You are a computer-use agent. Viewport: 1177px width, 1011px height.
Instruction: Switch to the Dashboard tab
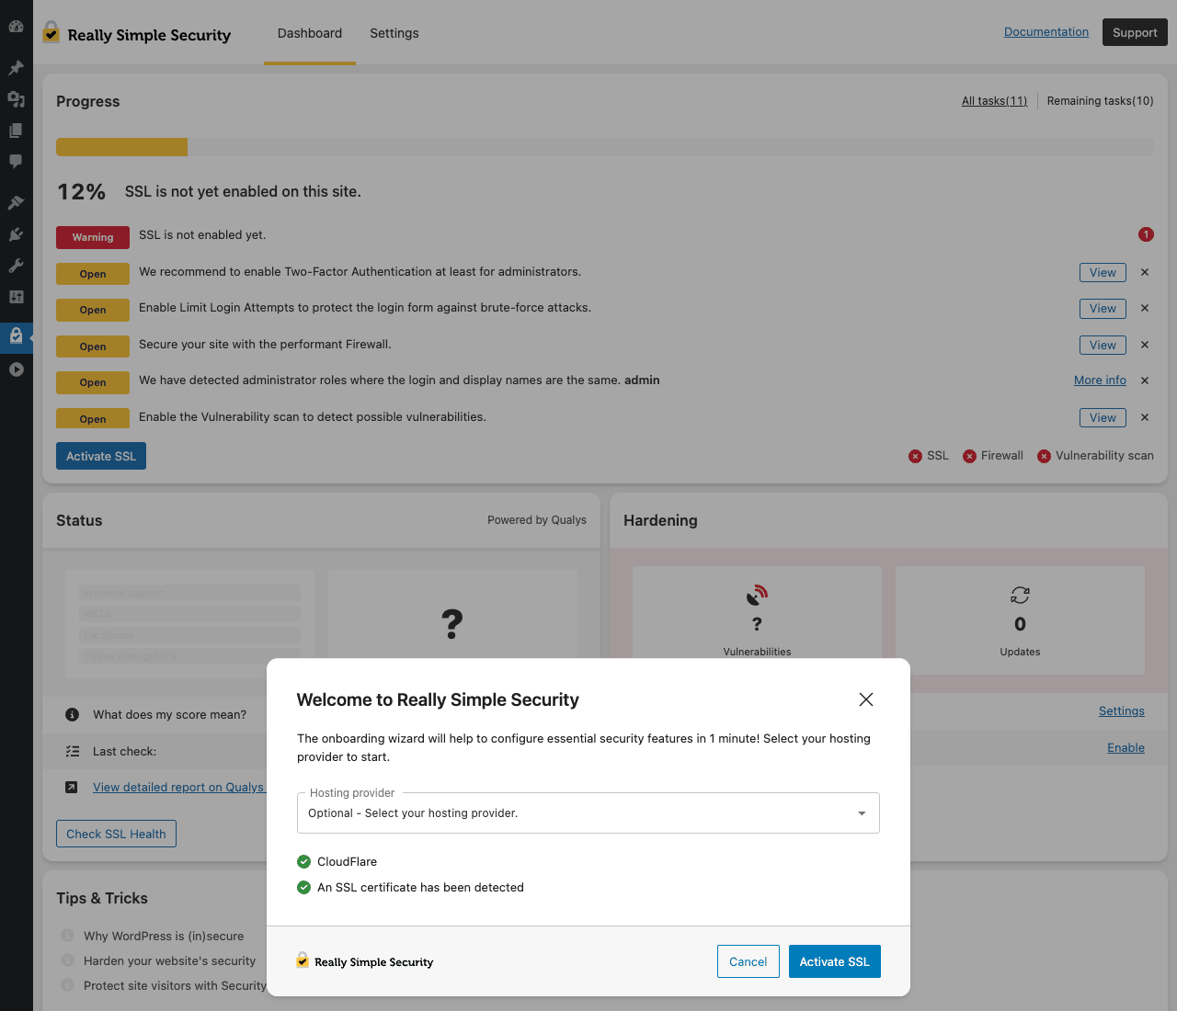coord(310,33)
